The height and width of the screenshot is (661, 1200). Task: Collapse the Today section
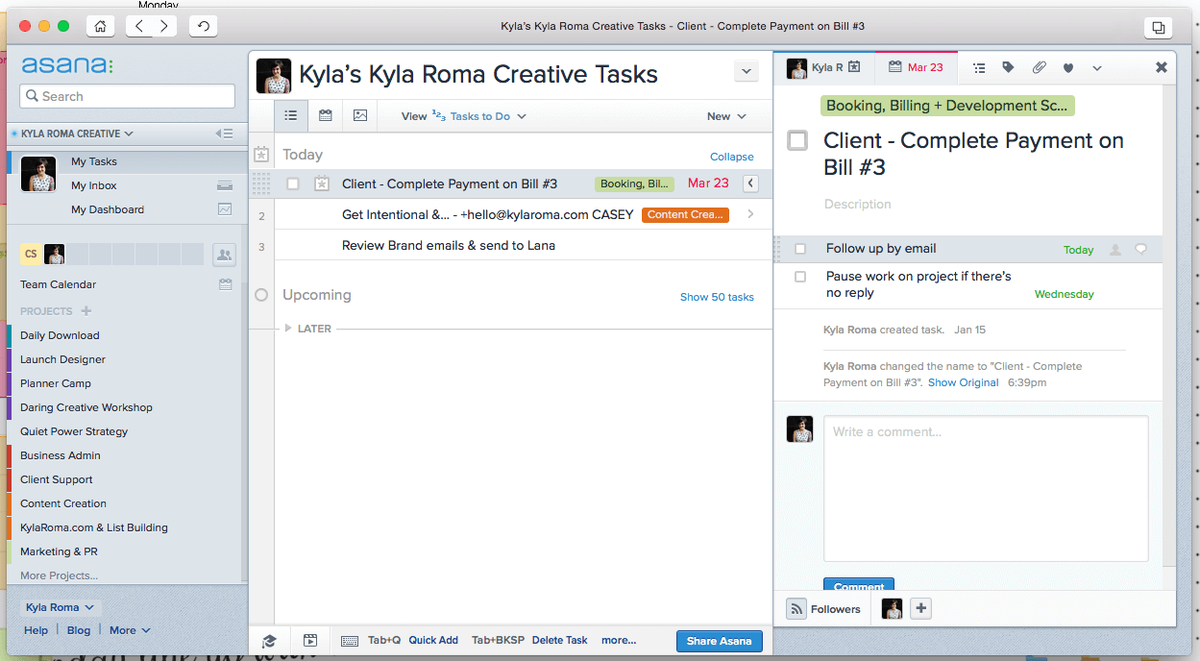[x=732, y=157]
